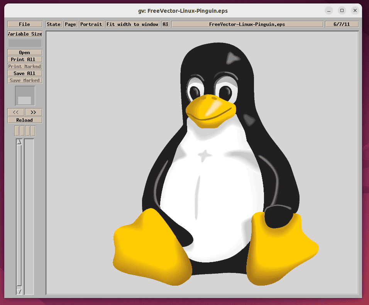Open the File menu
The width and height of the screenshot is (369, 305).
25,24
